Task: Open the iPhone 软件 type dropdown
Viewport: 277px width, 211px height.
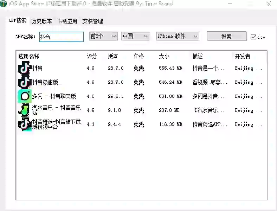Action: pyautogui.click(x=178, y=36)
